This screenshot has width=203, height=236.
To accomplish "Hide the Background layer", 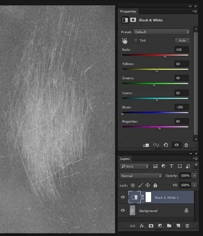I will click(x=123, y=210).
